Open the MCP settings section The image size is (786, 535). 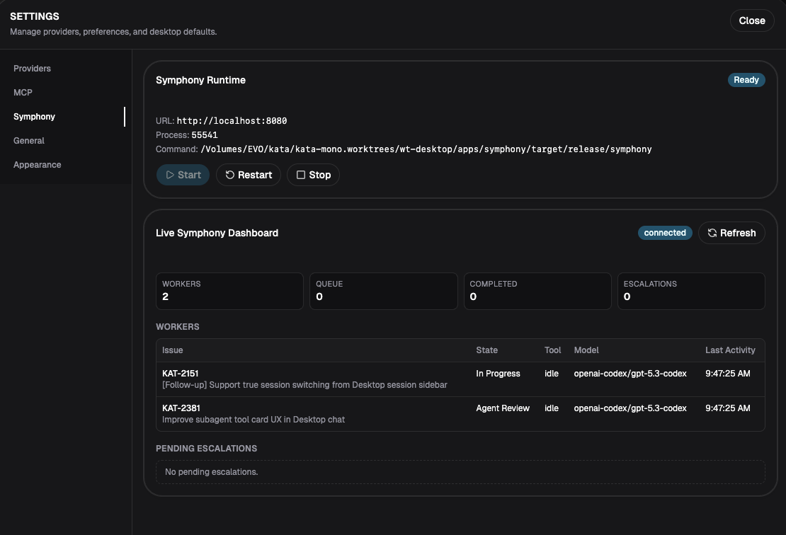point(23,93)
